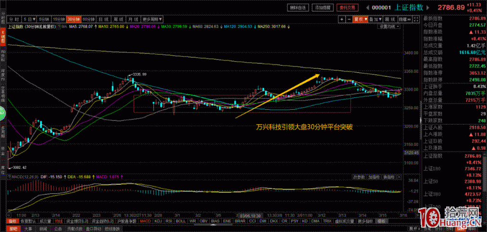Select the 60分钟 period
The image size is (487, 232).
coord(89,19)
